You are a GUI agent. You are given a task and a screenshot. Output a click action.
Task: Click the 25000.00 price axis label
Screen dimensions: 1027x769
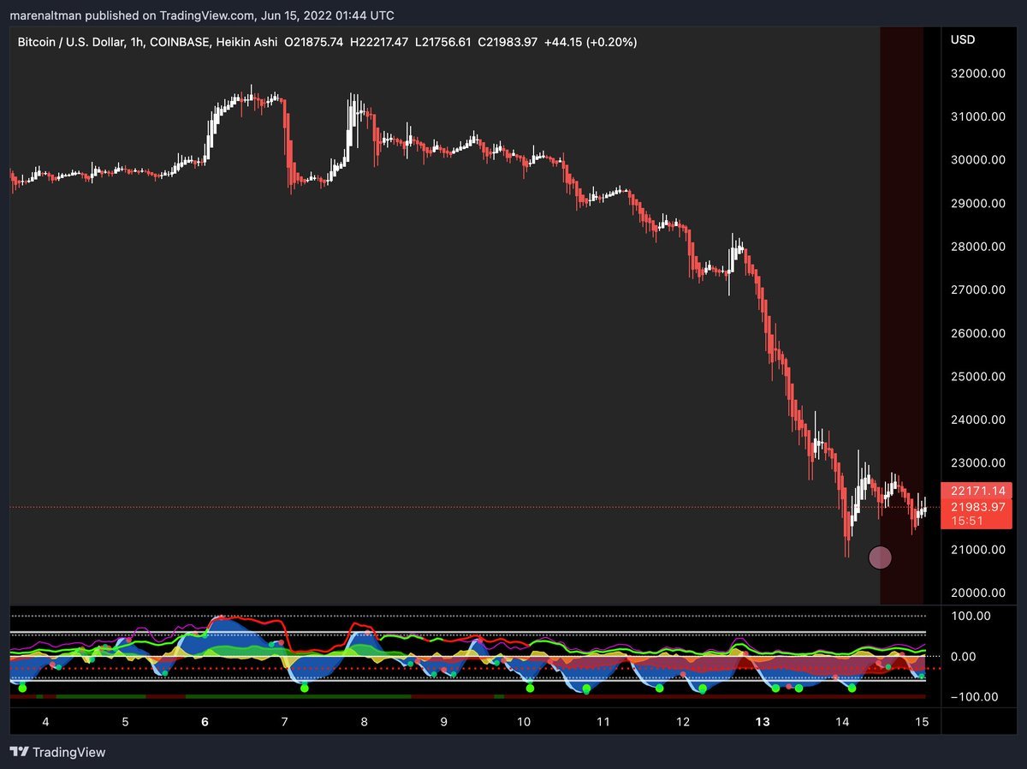coord(977,377)
